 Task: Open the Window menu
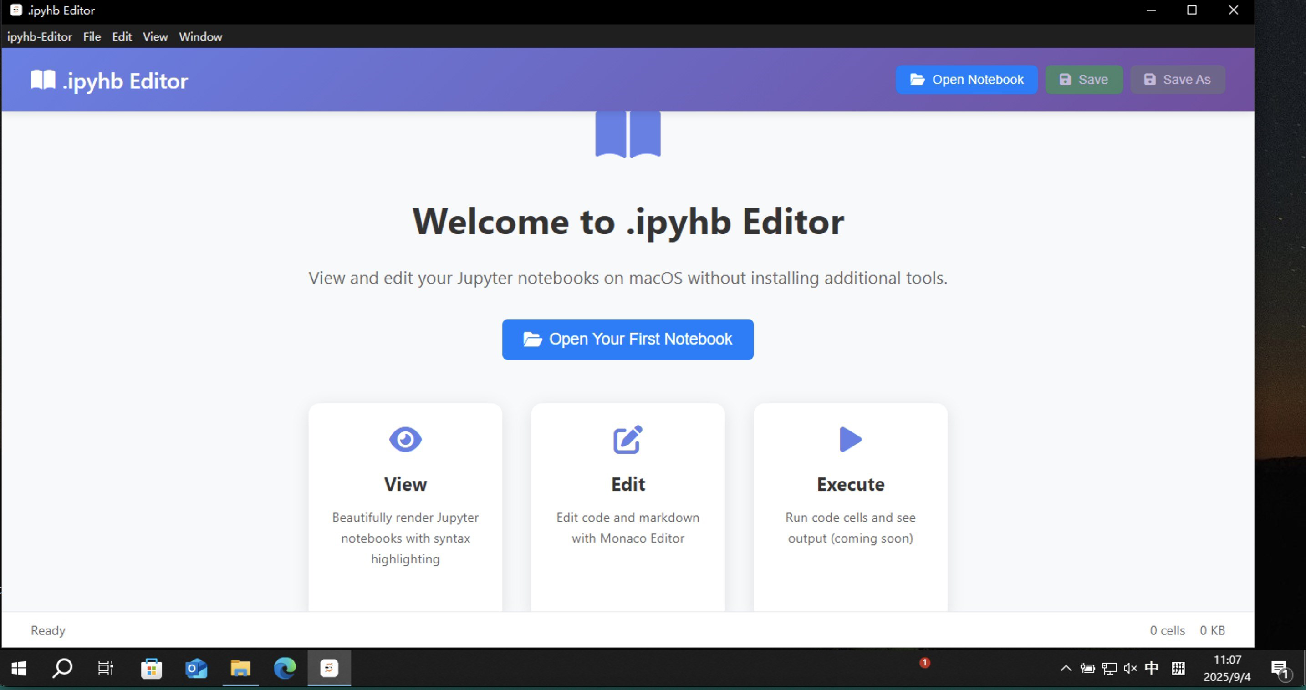click(x=200, y=36)
